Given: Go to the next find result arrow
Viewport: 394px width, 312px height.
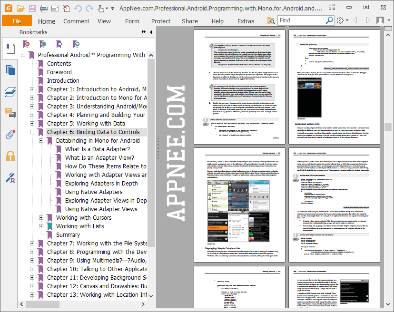Looking at the screenshot, I should [368, 20].
